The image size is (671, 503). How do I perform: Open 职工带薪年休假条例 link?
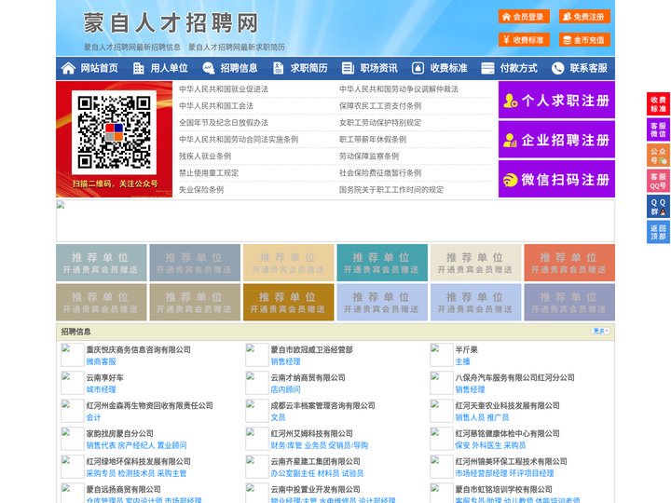pos(373,140)
